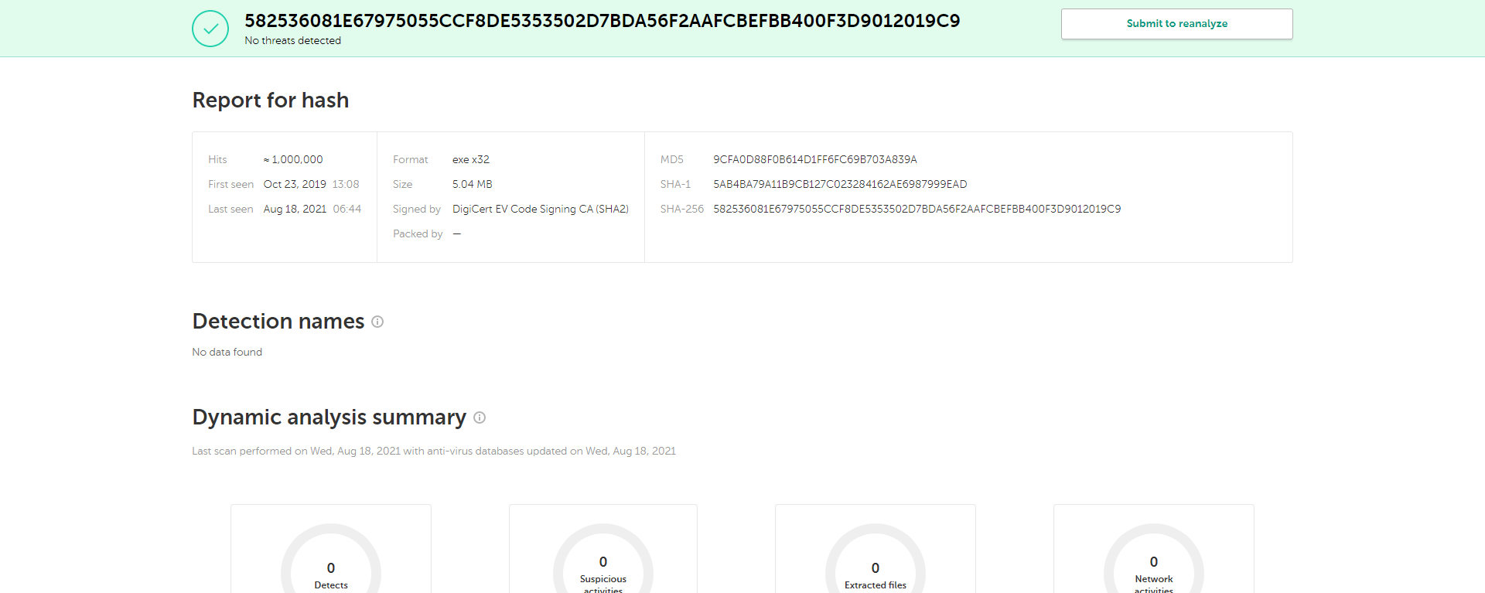The width and height of the screenshot is (1485, 593).
Task: Open the Dynamic analysis summary info icon
Action: click(480, 417)
